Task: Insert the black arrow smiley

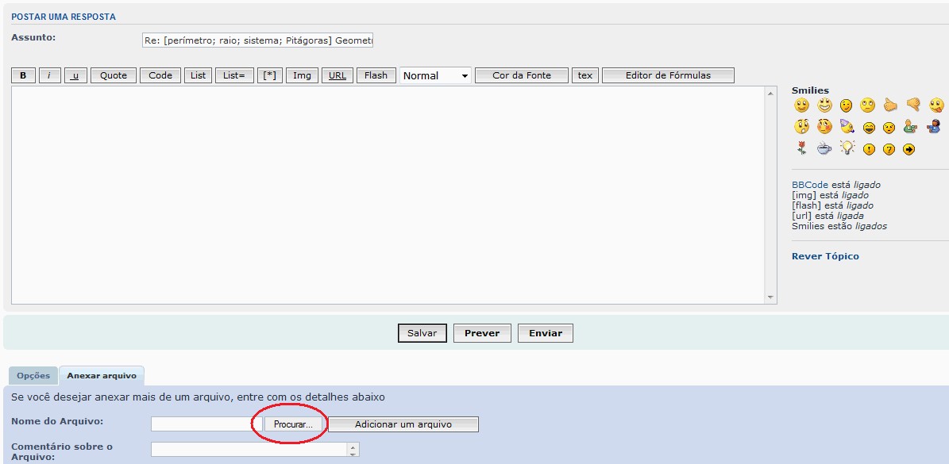Action: click(x=909, y=149)
